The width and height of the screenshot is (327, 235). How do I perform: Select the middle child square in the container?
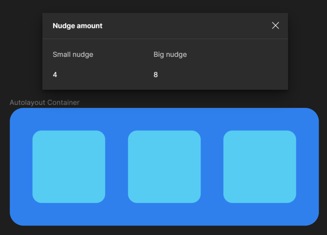click(x=164, y=167)
